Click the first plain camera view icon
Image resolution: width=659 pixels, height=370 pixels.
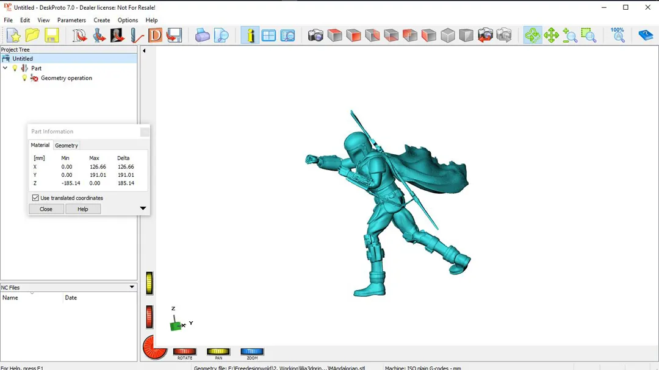(x=315, y=36)
